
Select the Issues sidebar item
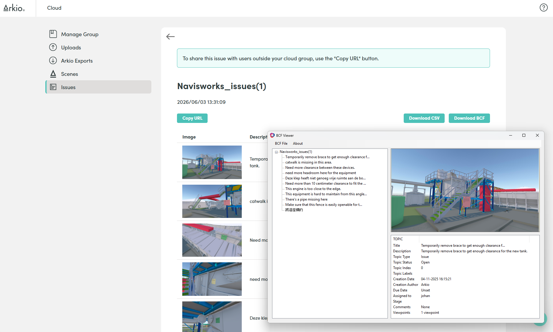(98, 87)
